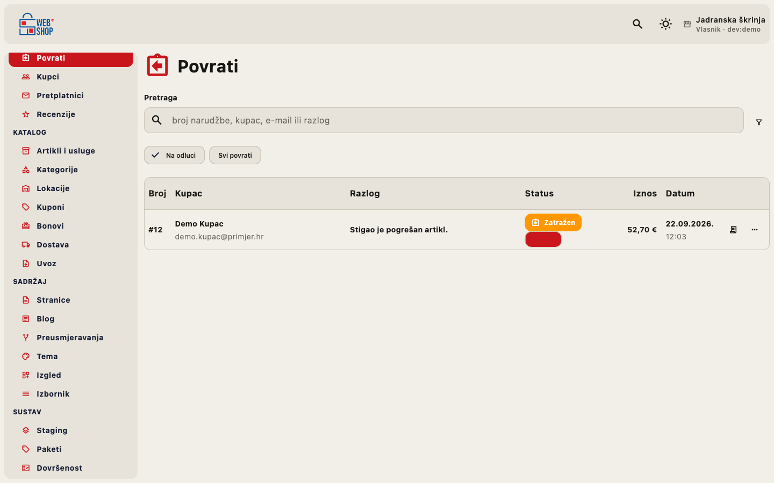
Task: Sort by the Datum column header
Action: 680,194
